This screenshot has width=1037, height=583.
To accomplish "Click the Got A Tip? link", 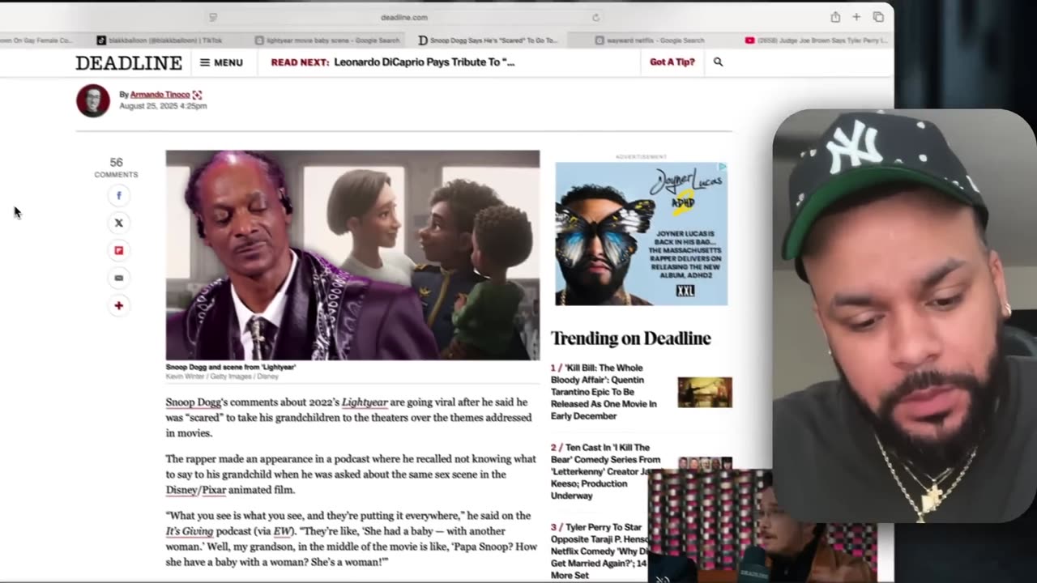I will [672, 62].
